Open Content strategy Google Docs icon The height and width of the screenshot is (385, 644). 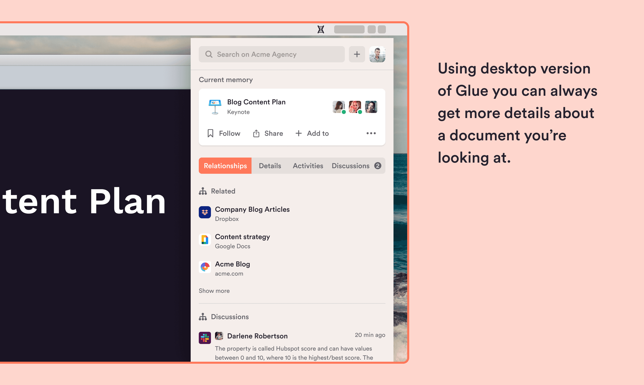(205, 240)
